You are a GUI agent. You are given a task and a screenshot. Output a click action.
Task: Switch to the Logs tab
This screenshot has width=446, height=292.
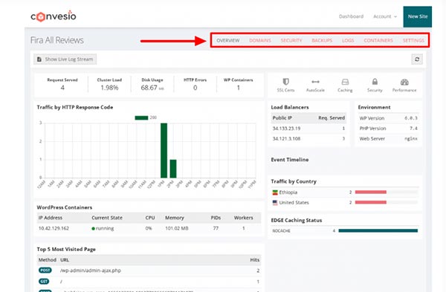(x=348, y=40)
